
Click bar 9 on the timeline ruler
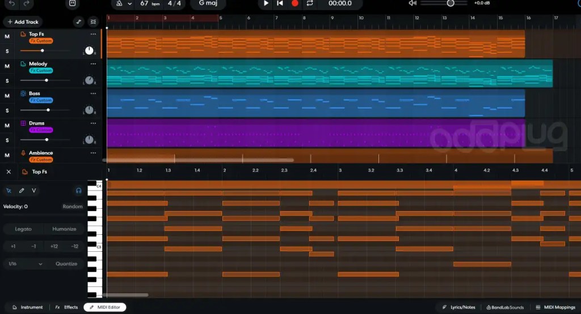(332, 18)
